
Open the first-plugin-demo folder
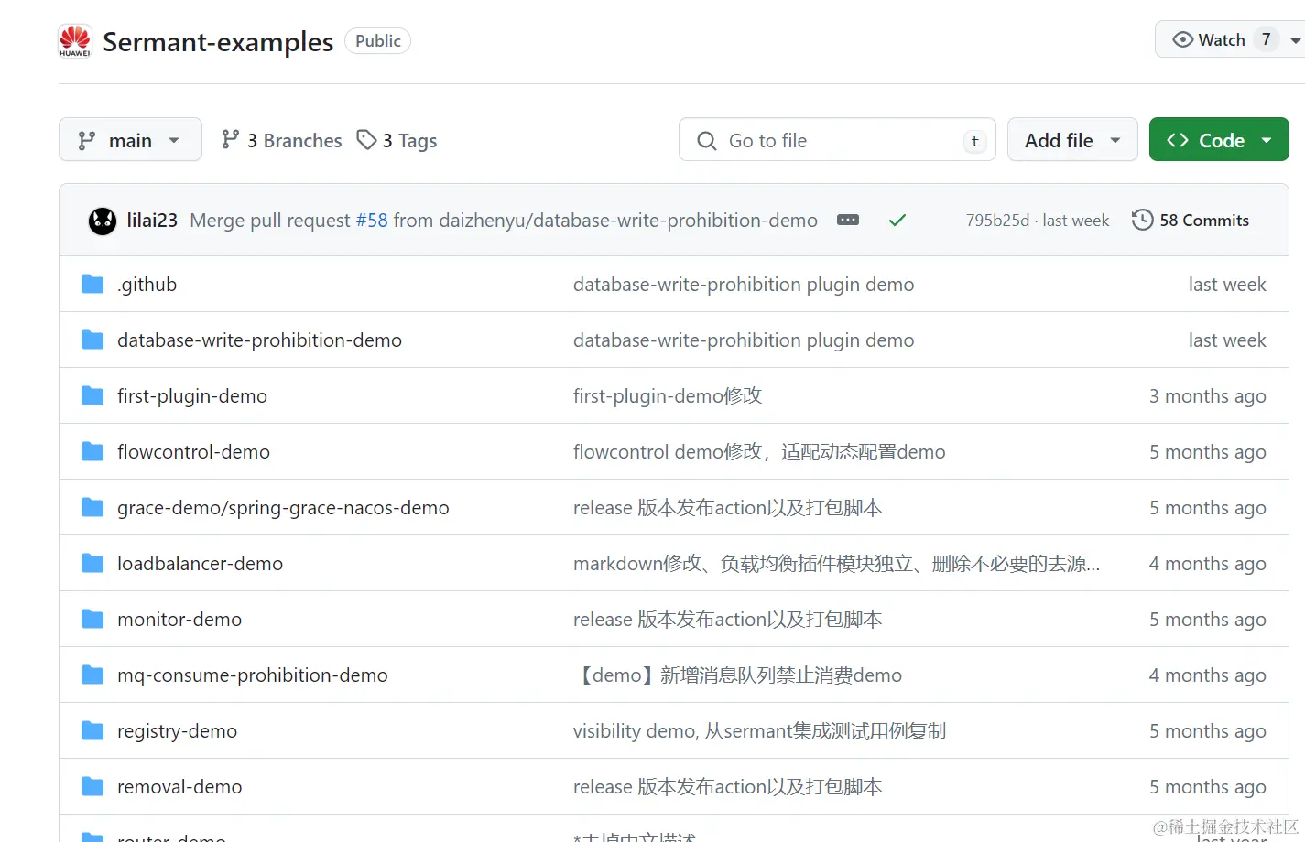pyautogui.click(x=192, y=396)
